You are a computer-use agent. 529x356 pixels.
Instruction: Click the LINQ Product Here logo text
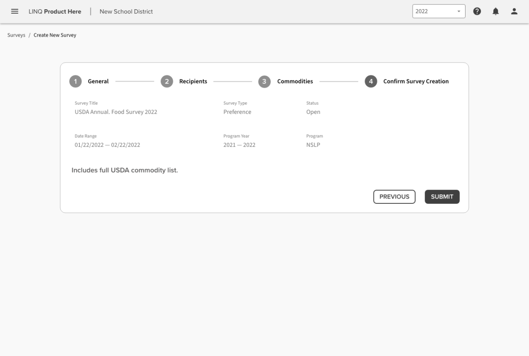point(55,11)
